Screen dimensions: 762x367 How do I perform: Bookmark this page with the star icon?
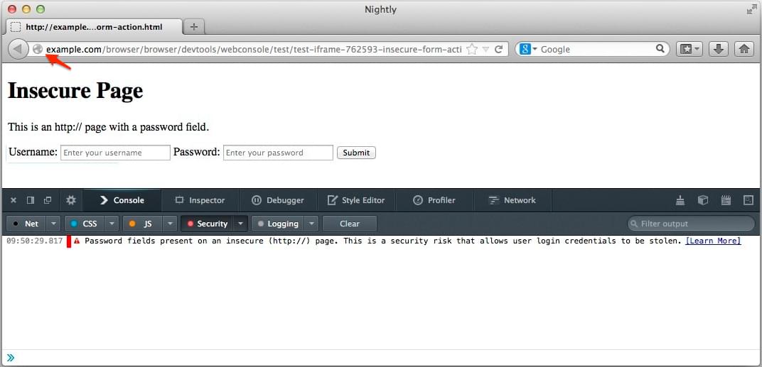[x=472, y=50]
